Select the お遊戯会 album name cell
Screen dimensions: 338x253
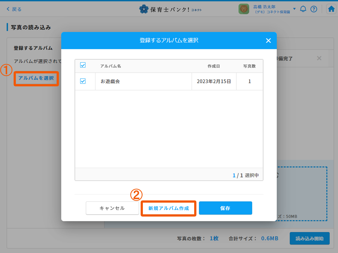[143, 82]
